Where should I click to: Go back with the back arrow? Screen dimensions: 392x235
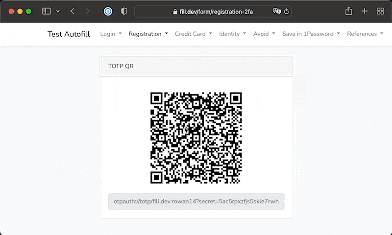coord(73,11)
